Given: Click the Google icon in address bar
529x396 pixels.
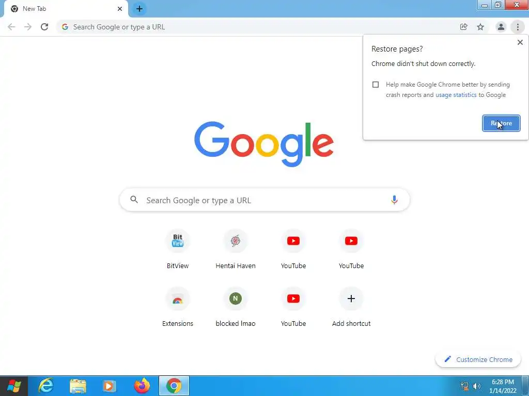Looking at the screenshot, I should click(x=65, y=27).
